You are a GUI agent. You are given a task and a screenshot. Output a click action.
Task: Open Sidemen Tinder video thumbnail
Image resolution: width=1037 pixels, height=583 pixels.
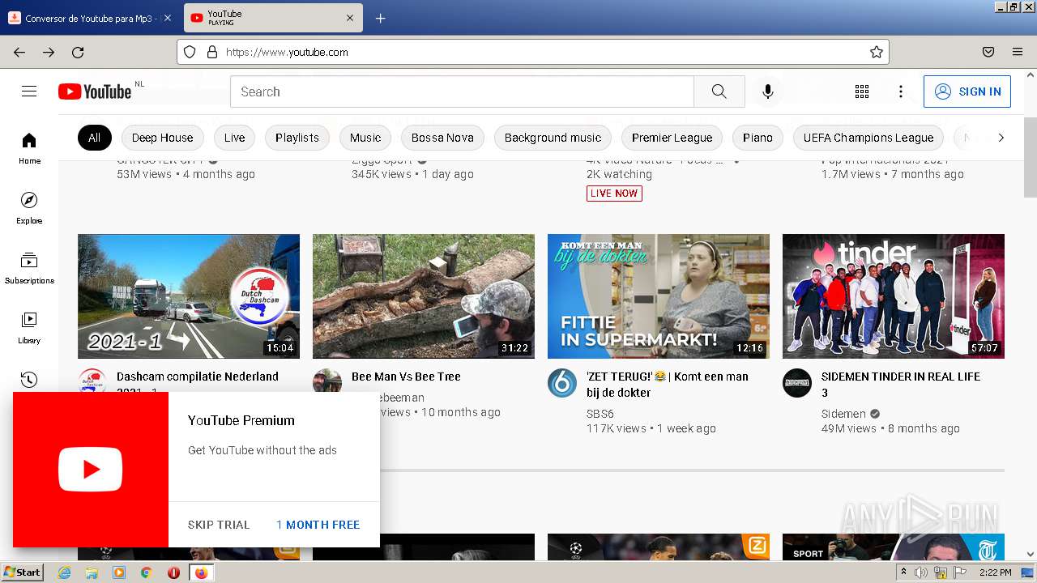(894, 296)
